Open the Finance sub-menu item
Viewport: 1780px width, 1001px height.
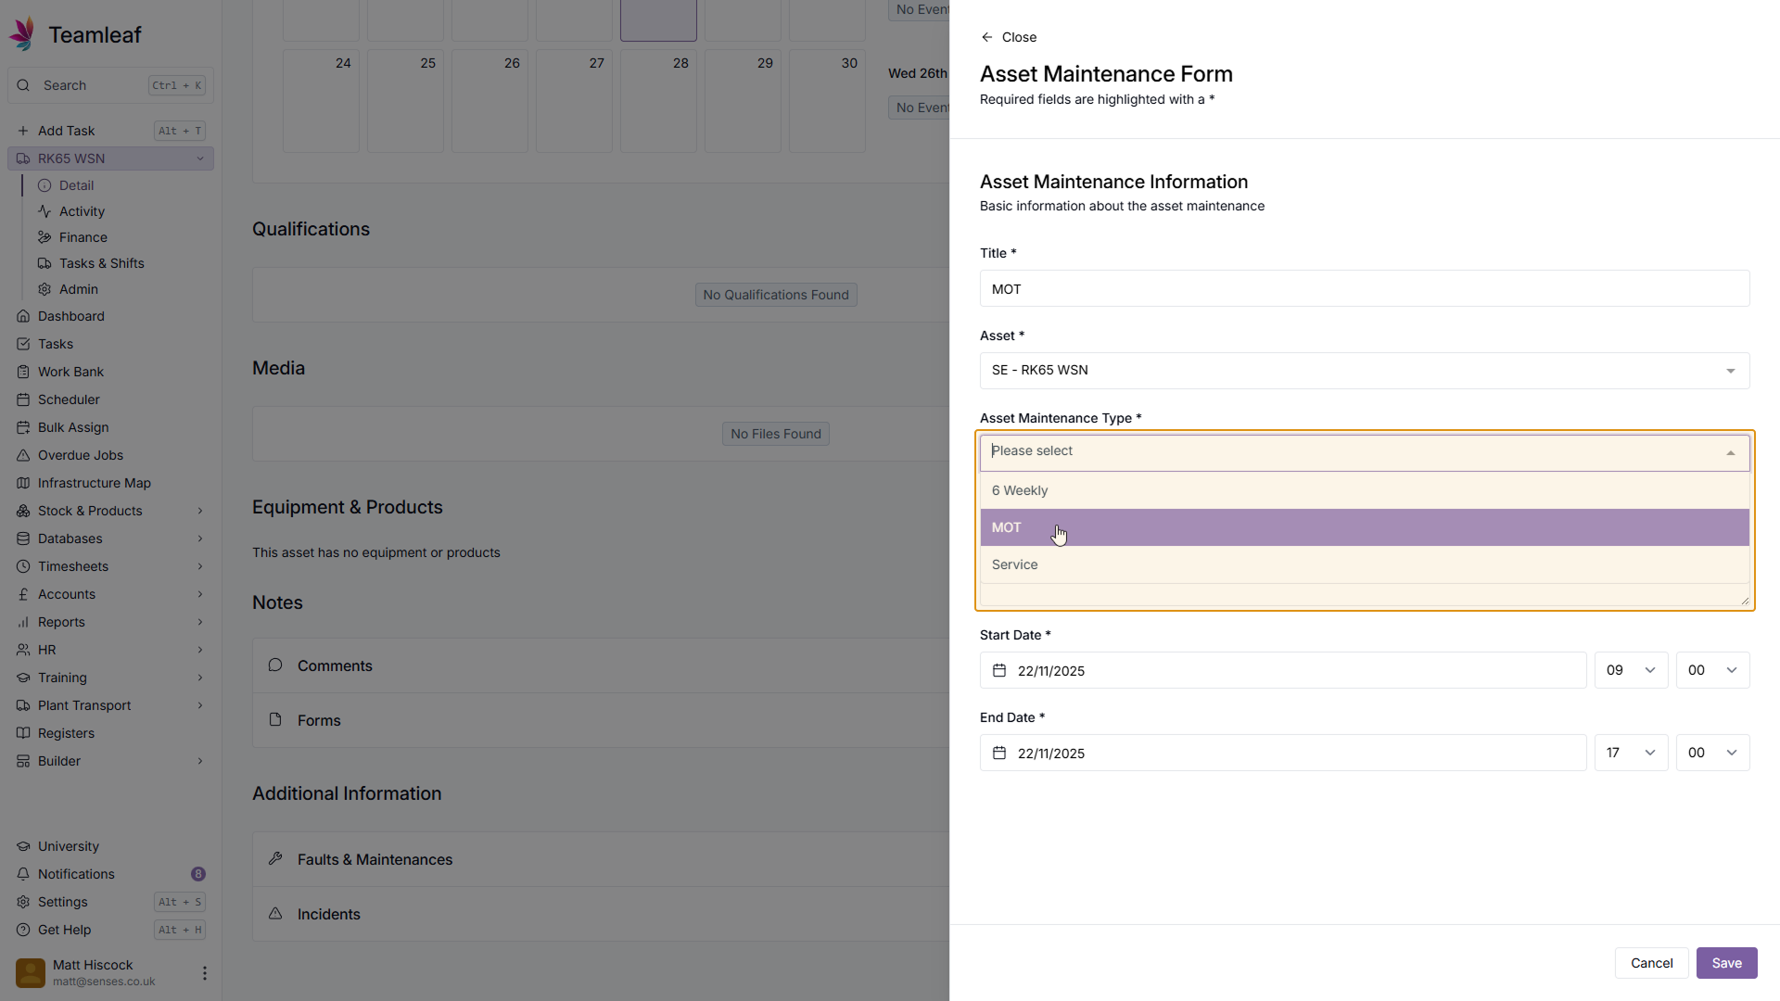(x=83, y=237)
